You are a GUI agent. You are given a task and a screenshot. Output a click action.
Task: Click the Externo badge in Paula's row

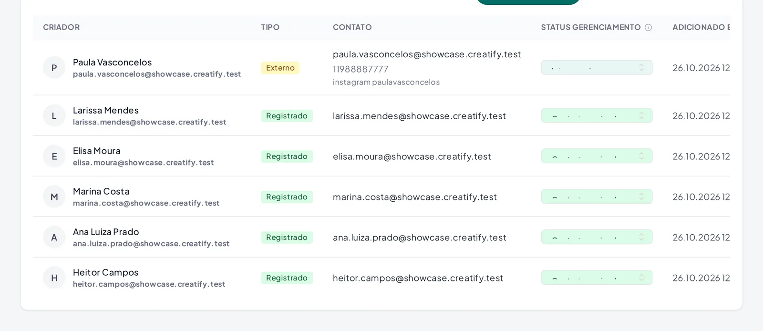tap(280, 68)
